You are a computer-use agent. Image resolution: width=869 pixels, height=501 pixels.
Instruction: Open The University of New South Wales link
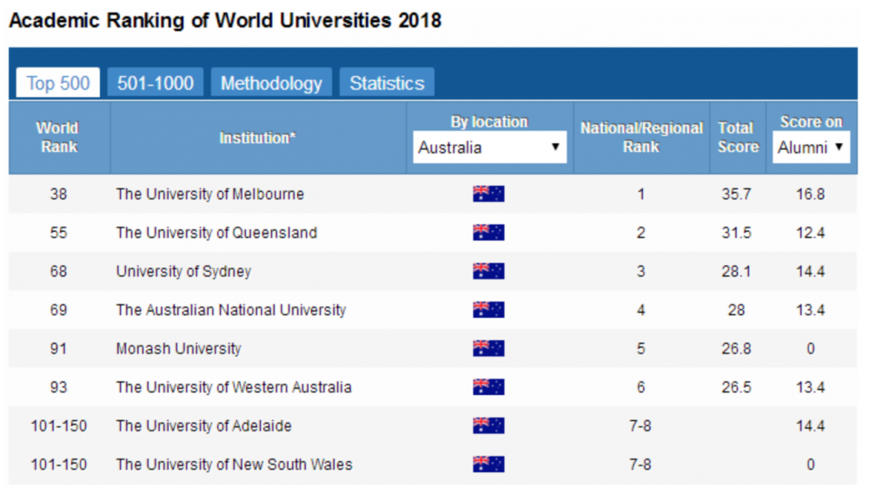click(x=235, y=465)
